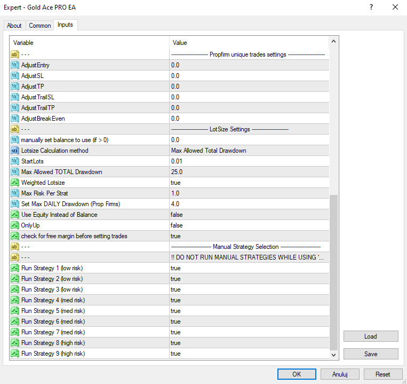Screen dimensions: 407x384
Task: Open the Max Allowed Total Drawdown method dropdown
Action: pyautogui.click(x=249, y=151)
